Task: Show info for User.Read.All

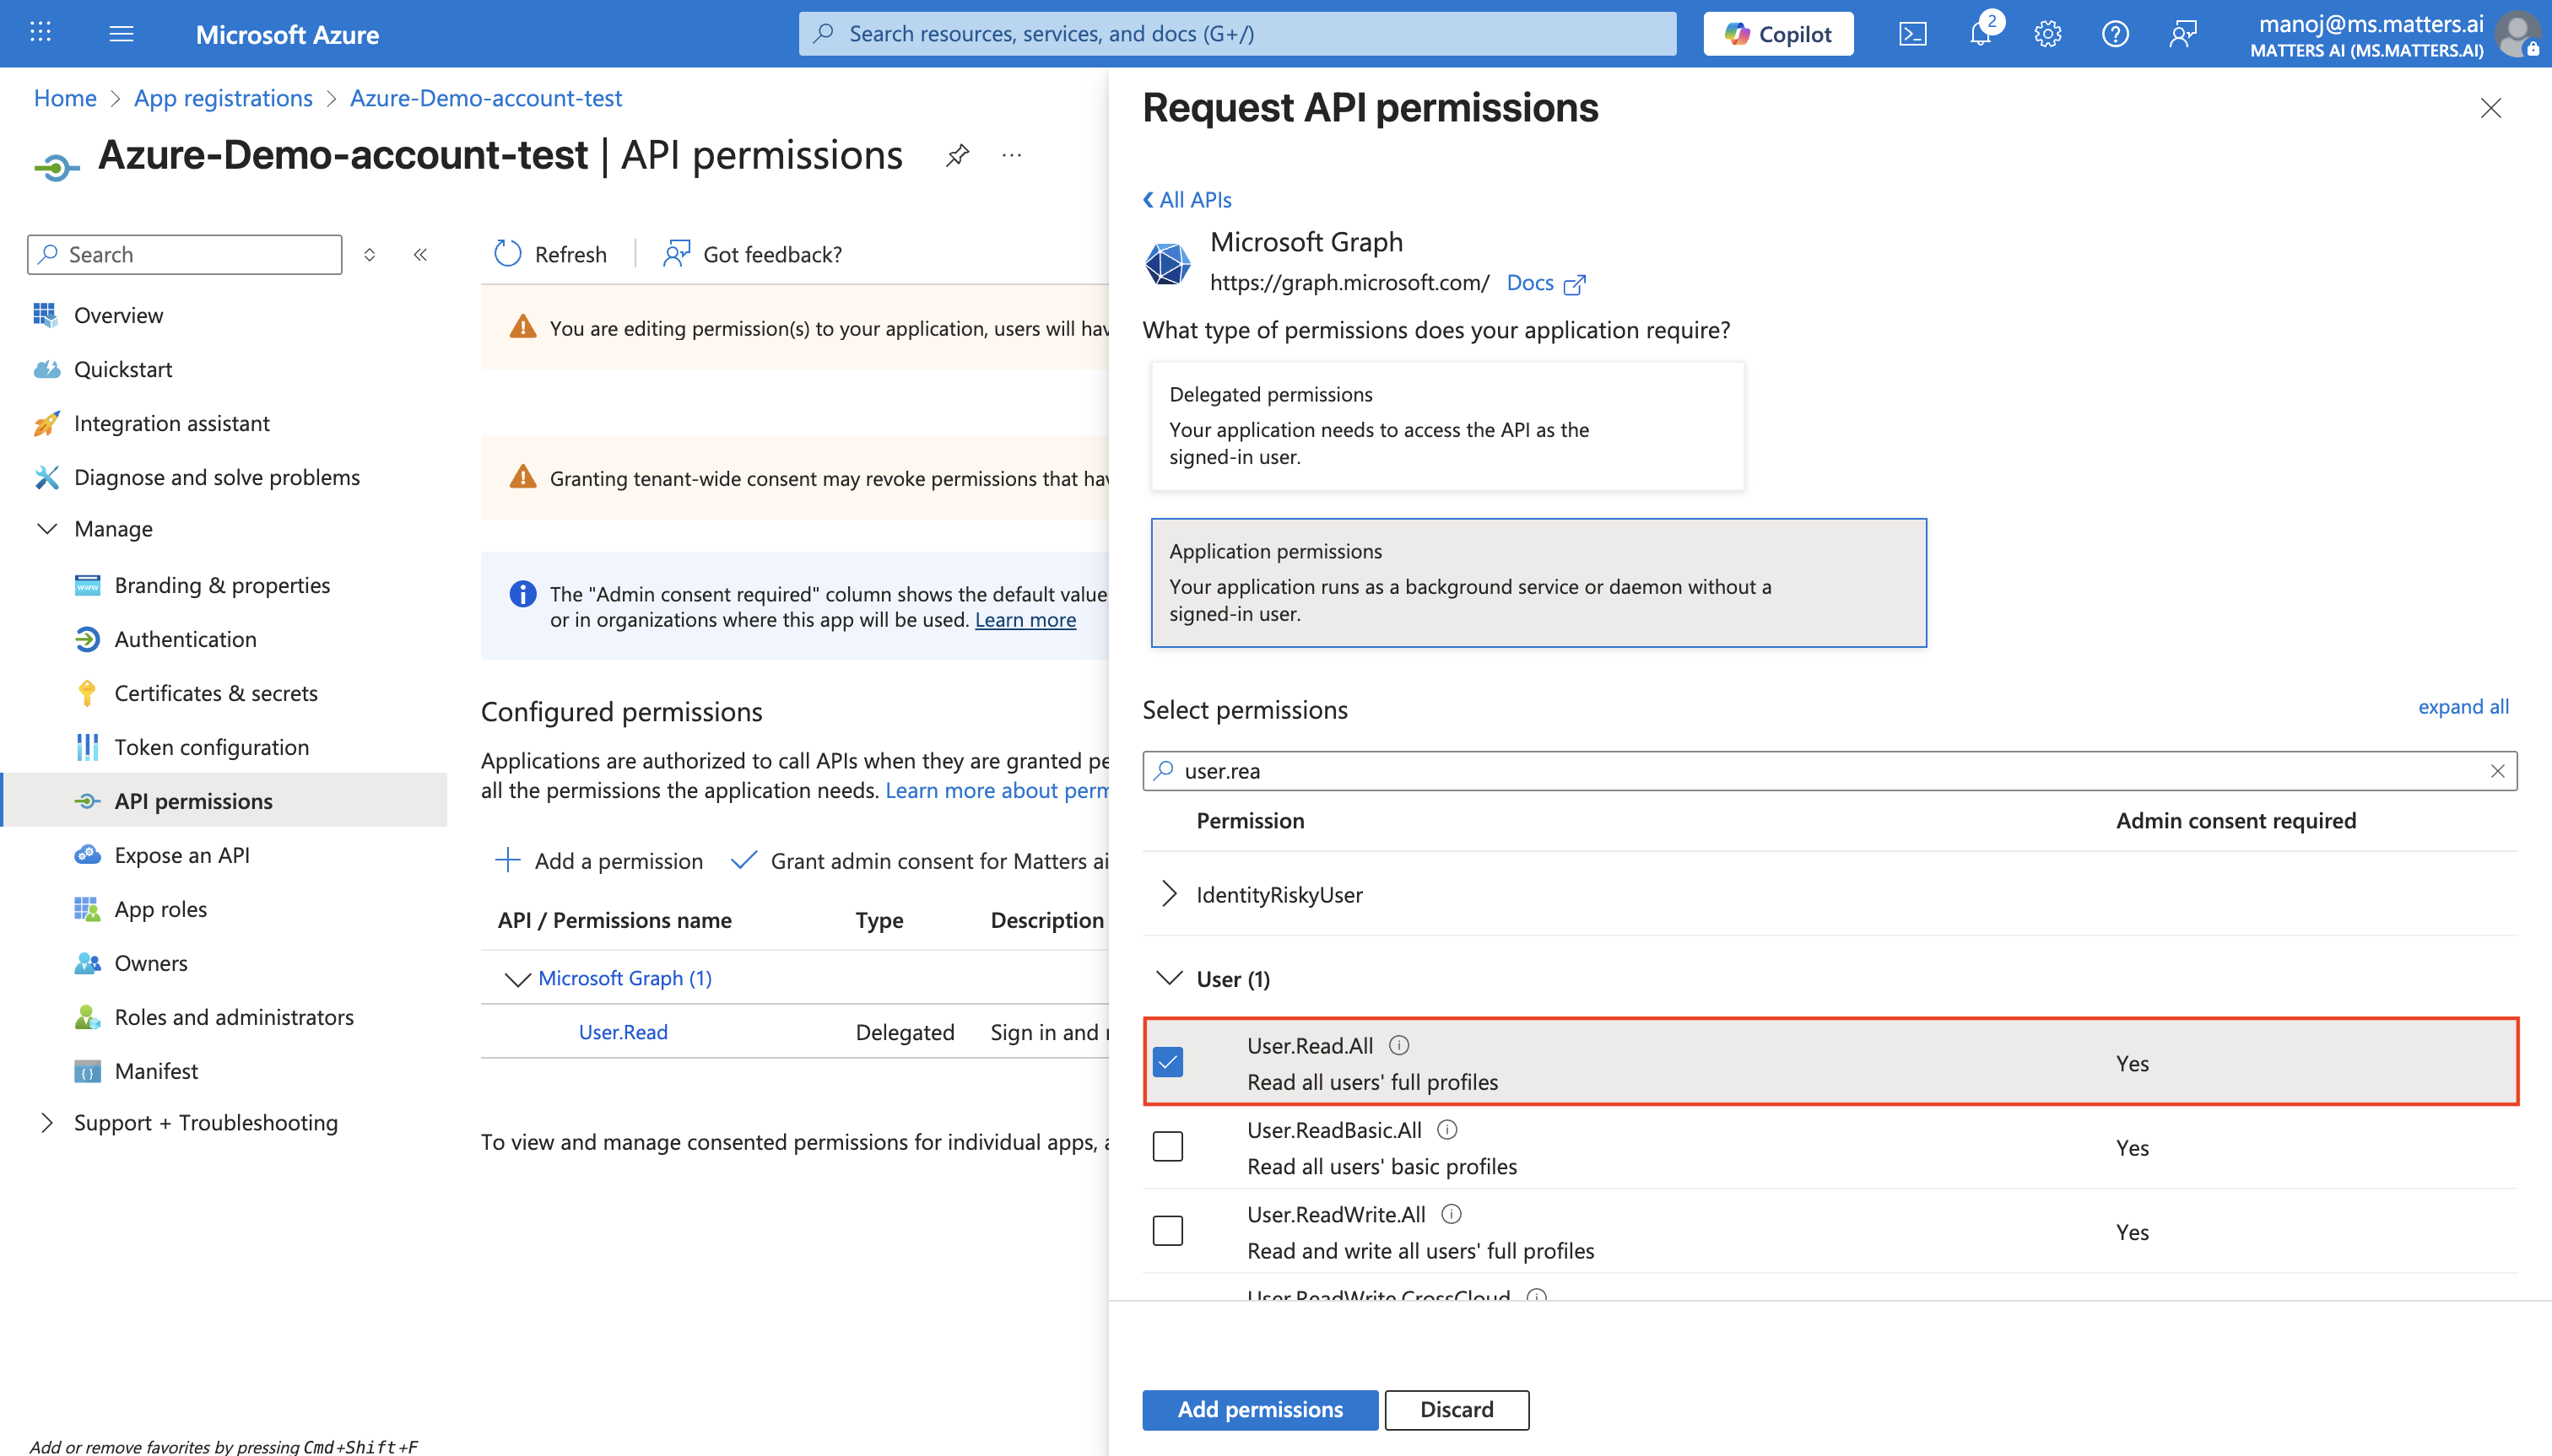Action: pyautogui.click(x=1398, y=1045)
